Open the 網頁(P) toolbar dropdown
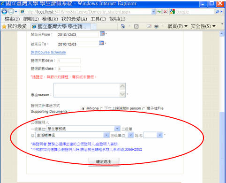226x183 pixels. pyautogui.click(x=177, y=26)
